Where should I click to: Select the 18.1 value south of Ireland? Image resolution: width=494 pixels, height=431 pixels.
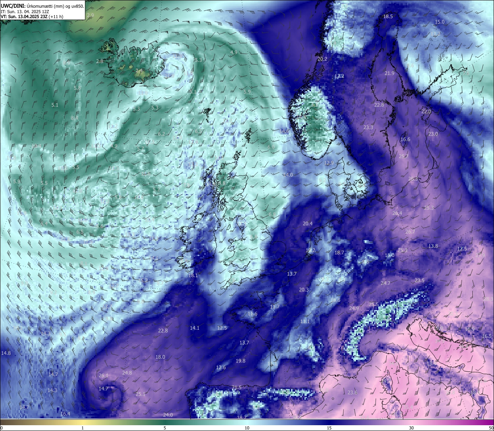pyautogui.click(x=193, y=275)
